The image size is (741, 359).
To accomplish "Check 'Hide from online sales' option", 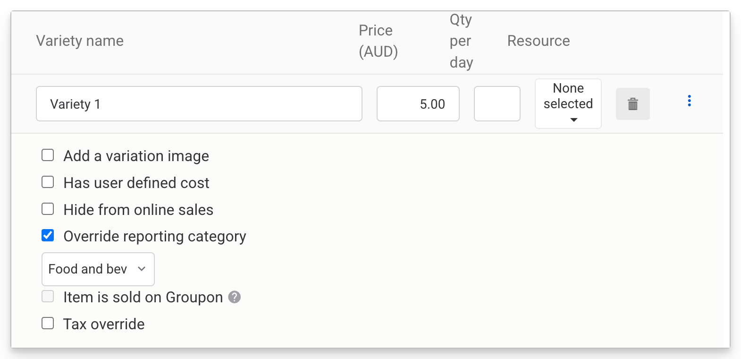I will [48, 209].
